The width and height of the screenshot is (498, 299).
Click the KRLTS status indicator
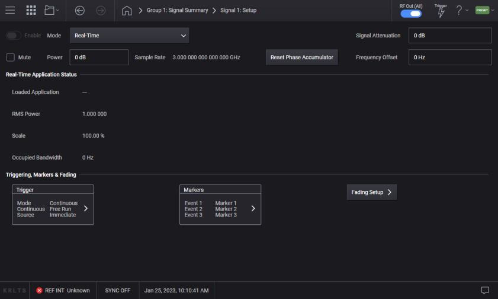pos(15,291)
